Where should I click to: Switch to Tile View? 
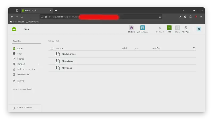click(186, 28)
